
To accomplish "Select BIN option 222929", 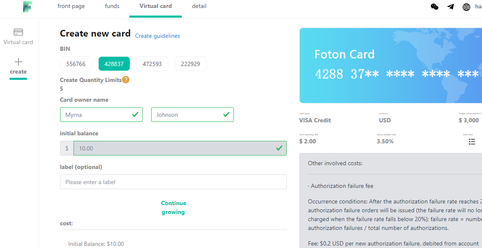I will click(190, 64).
